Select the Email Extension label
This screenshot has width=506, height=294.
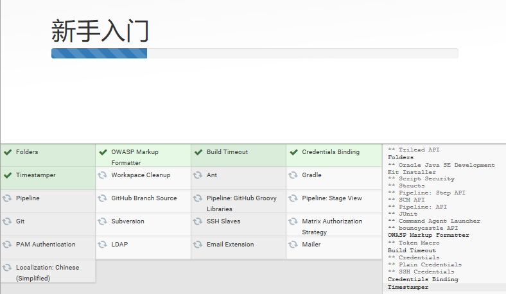click(231, 245)
